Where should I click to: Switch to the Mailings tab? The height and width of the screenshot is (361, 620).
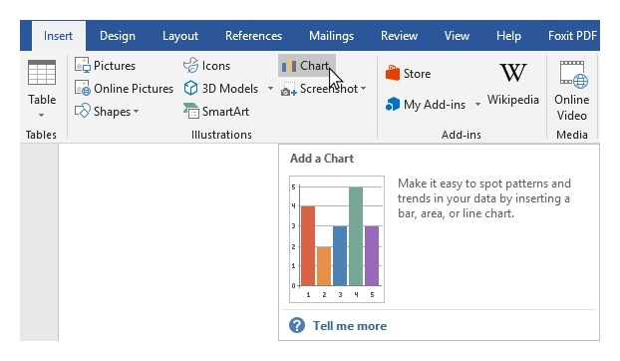pos(331,36)
